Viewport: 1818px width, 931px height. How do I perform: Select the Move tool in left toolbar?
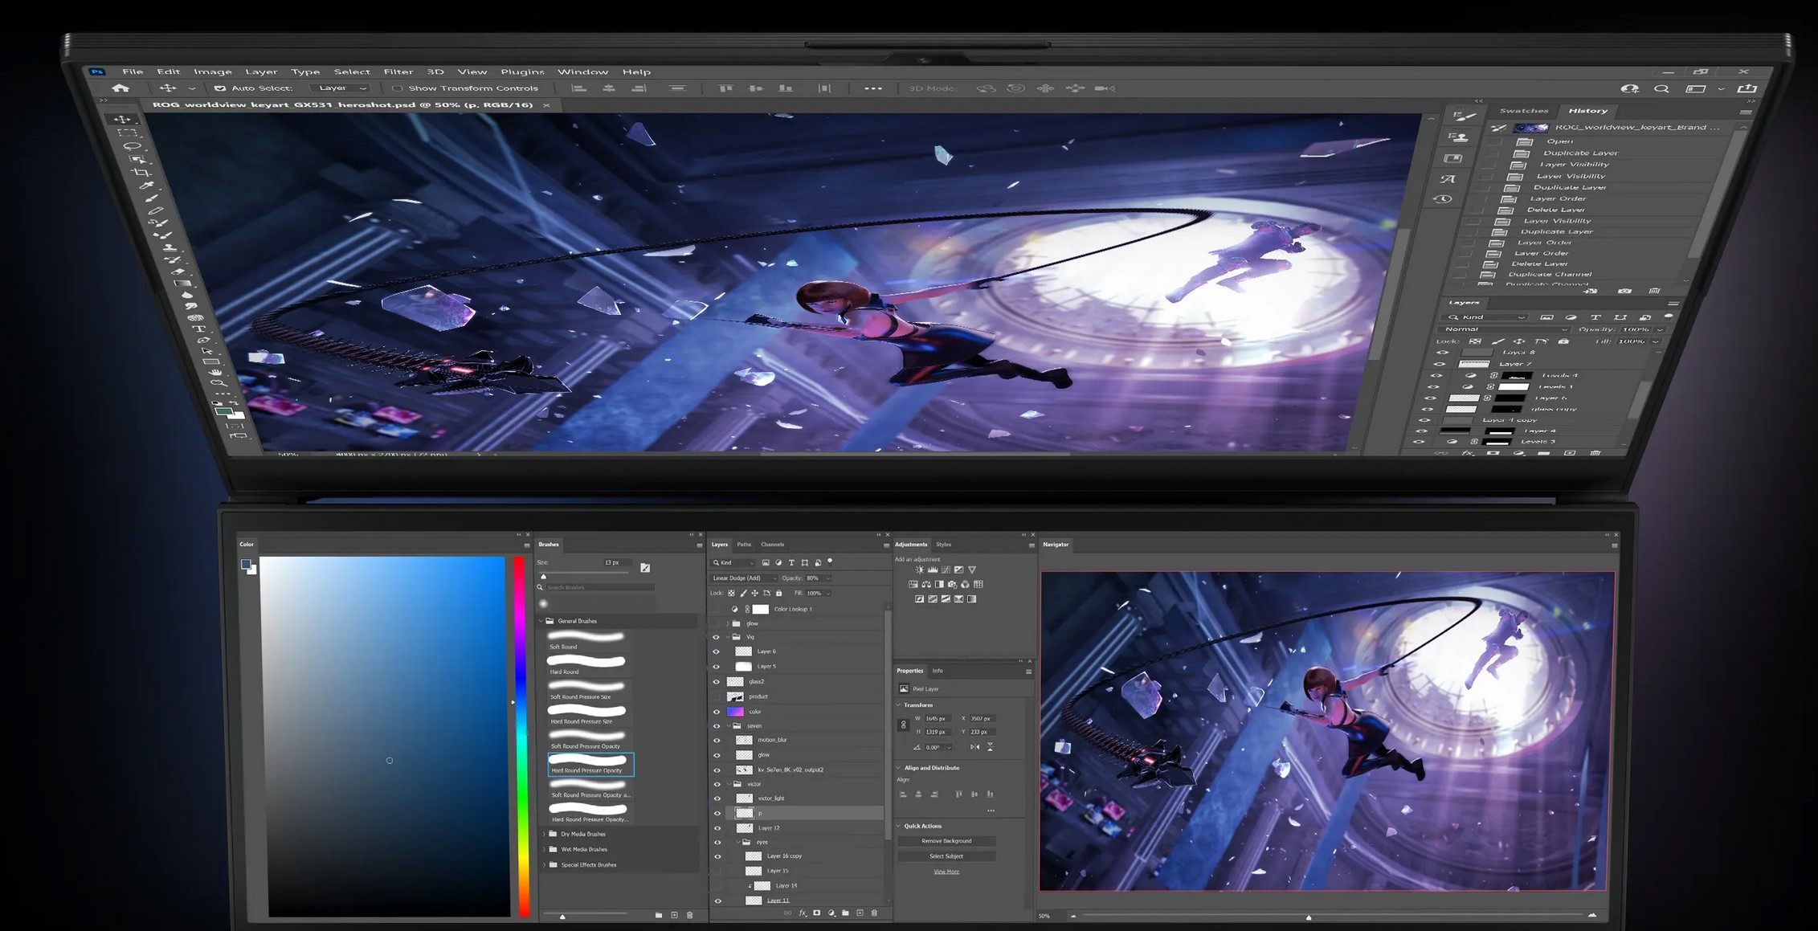click(x=122, y=120)
